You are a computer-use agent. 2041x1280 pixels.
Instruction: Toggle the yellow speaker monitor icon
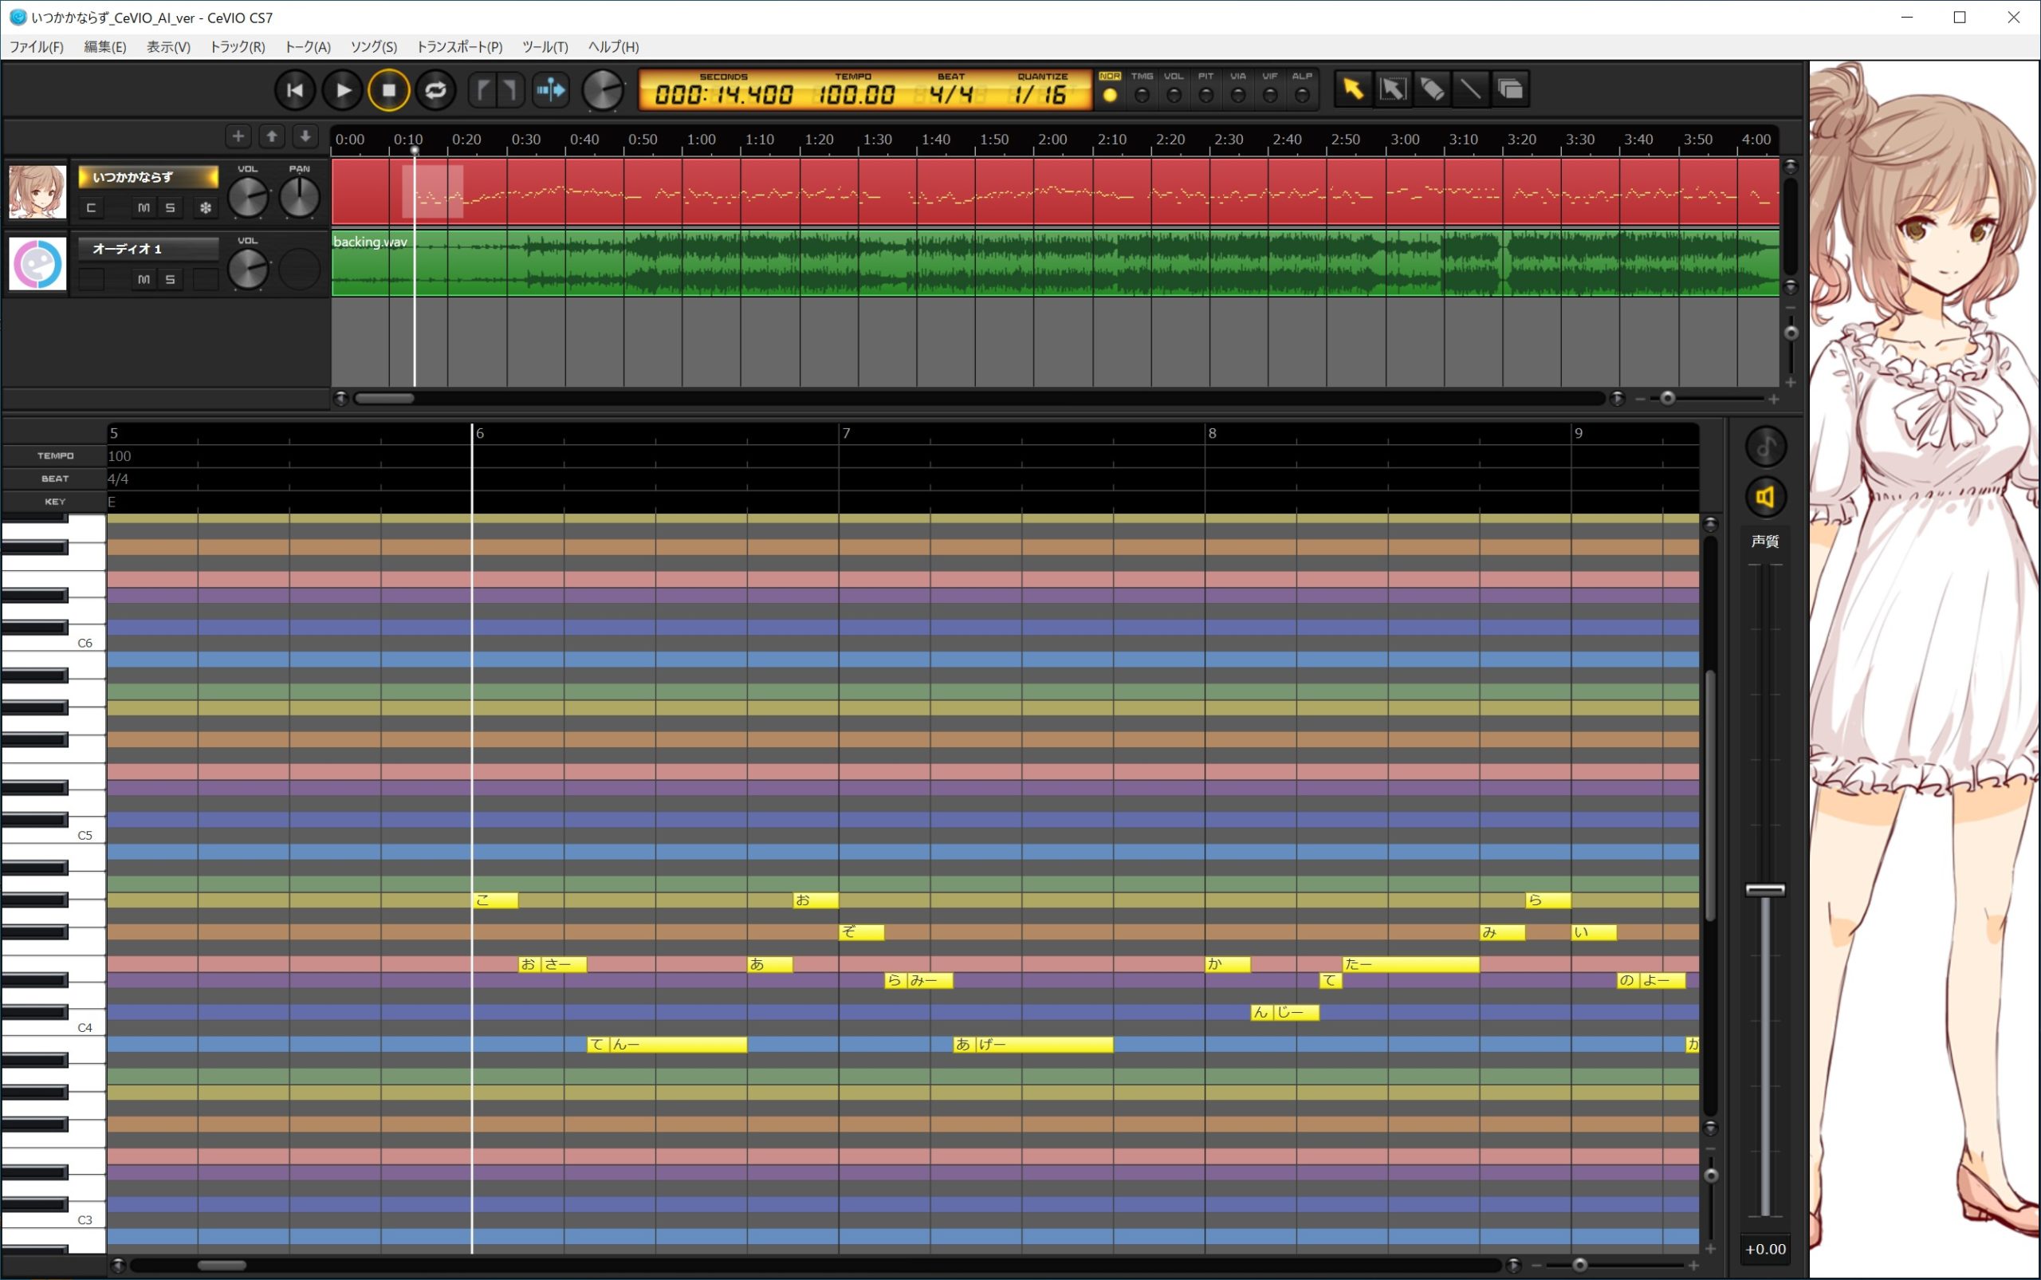1765,497
